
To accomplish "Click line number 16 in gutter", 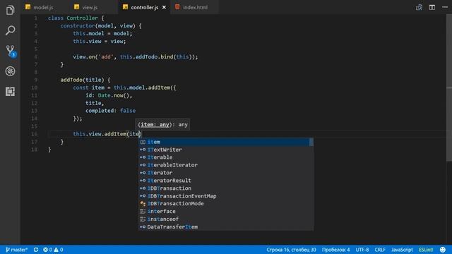I will pyautogui.click(x=35, y=134).
